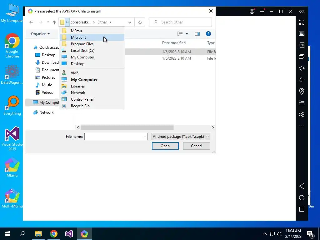Tap Android home circle button

pos(302,197)
